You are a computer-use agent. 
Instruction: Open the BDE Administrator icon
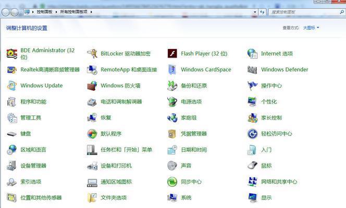coord(11,54)
